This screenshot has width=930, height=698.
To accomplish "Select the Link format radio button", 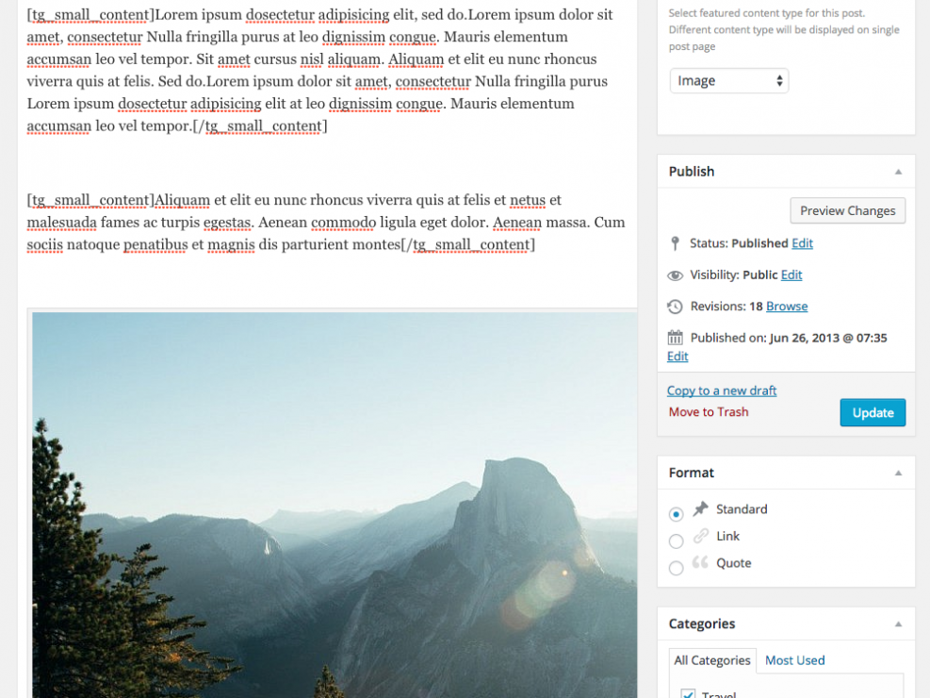I will (x=676, y=540).
